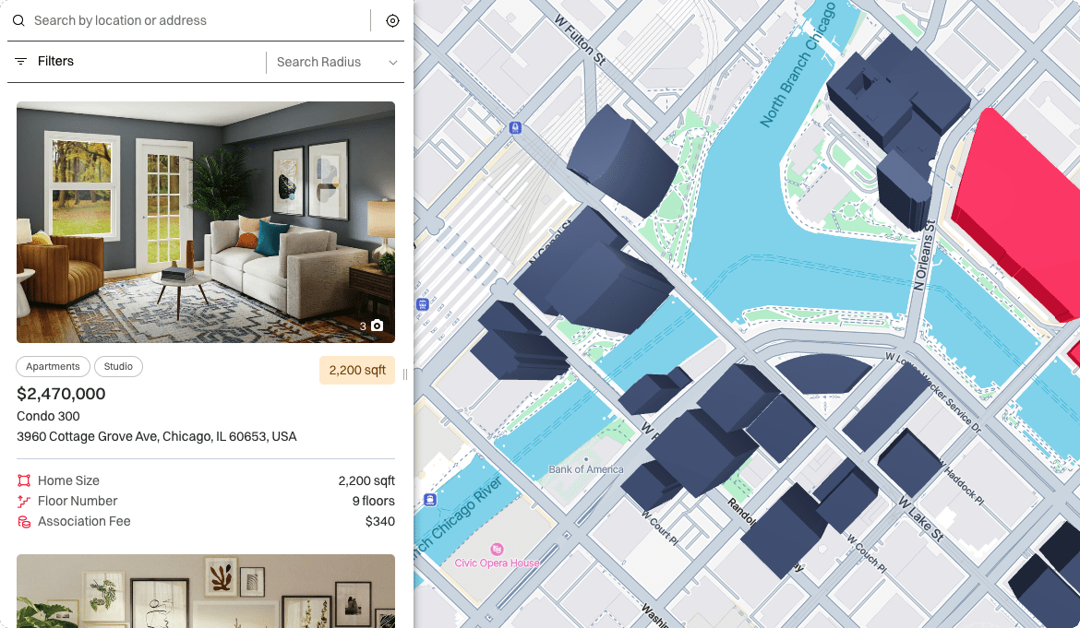
Task: Click the search magnifier icon
Action: coord(18,20)
